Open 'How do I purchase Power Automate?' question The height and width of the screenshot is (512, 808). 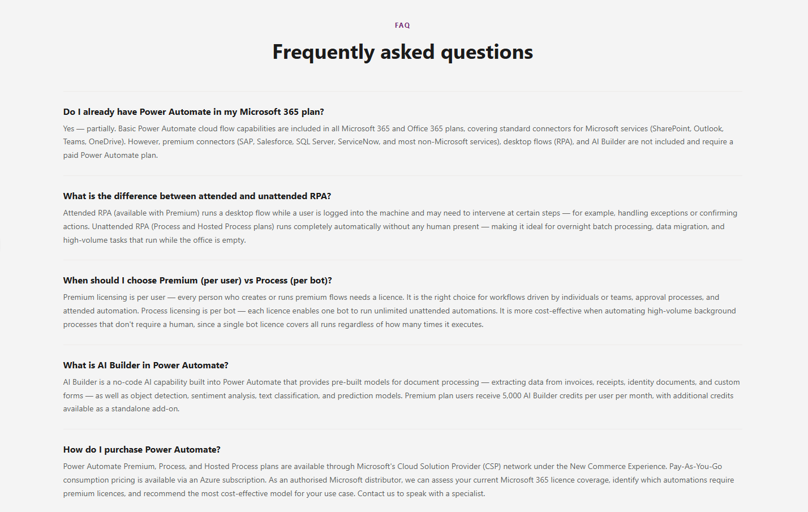pos(142,450)
